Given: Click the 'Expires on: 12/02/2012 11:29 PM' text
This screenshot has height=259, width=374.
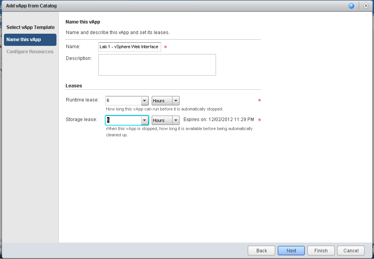Looking at the screenshot, I should tap(218, 120).
